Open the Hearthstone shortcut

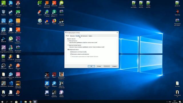3,84
